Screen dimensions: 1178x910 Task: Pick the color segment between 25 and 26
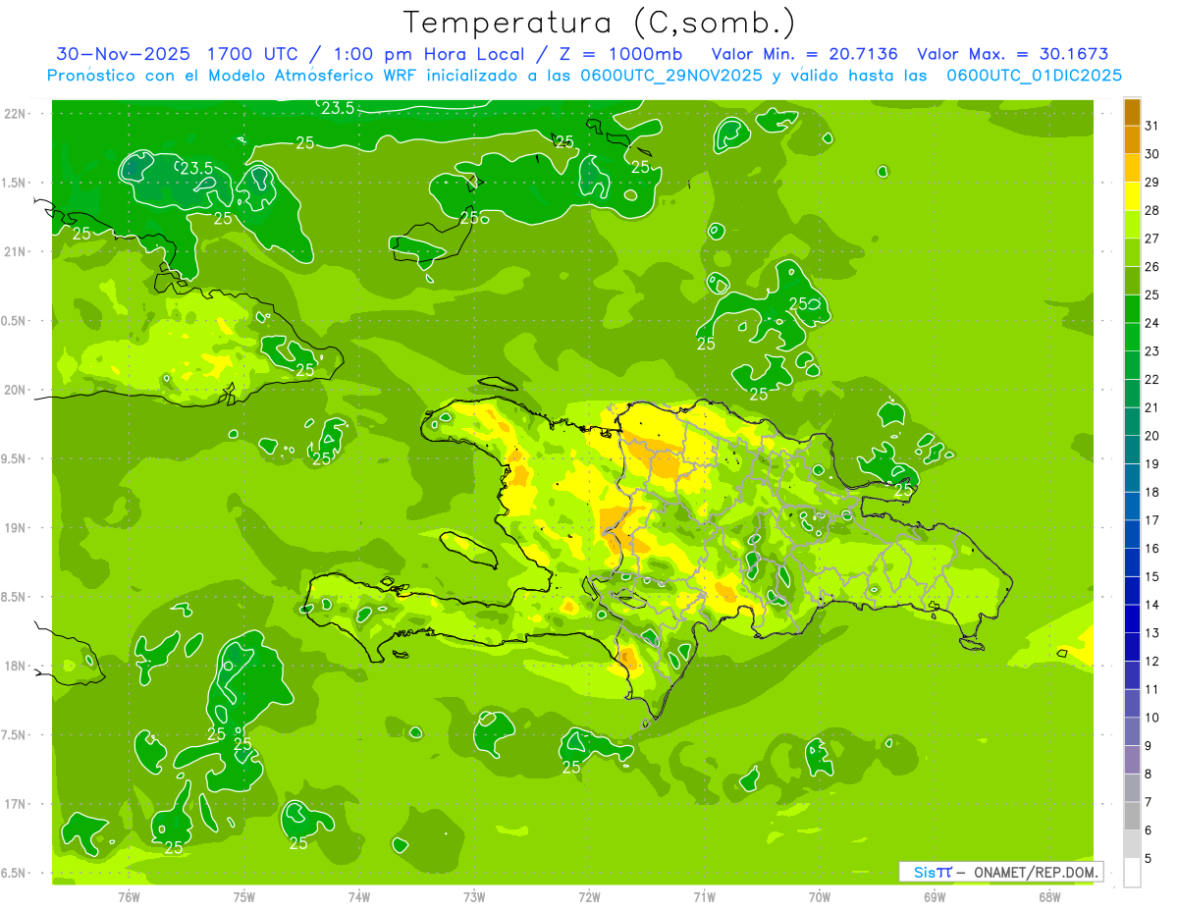1132,281
